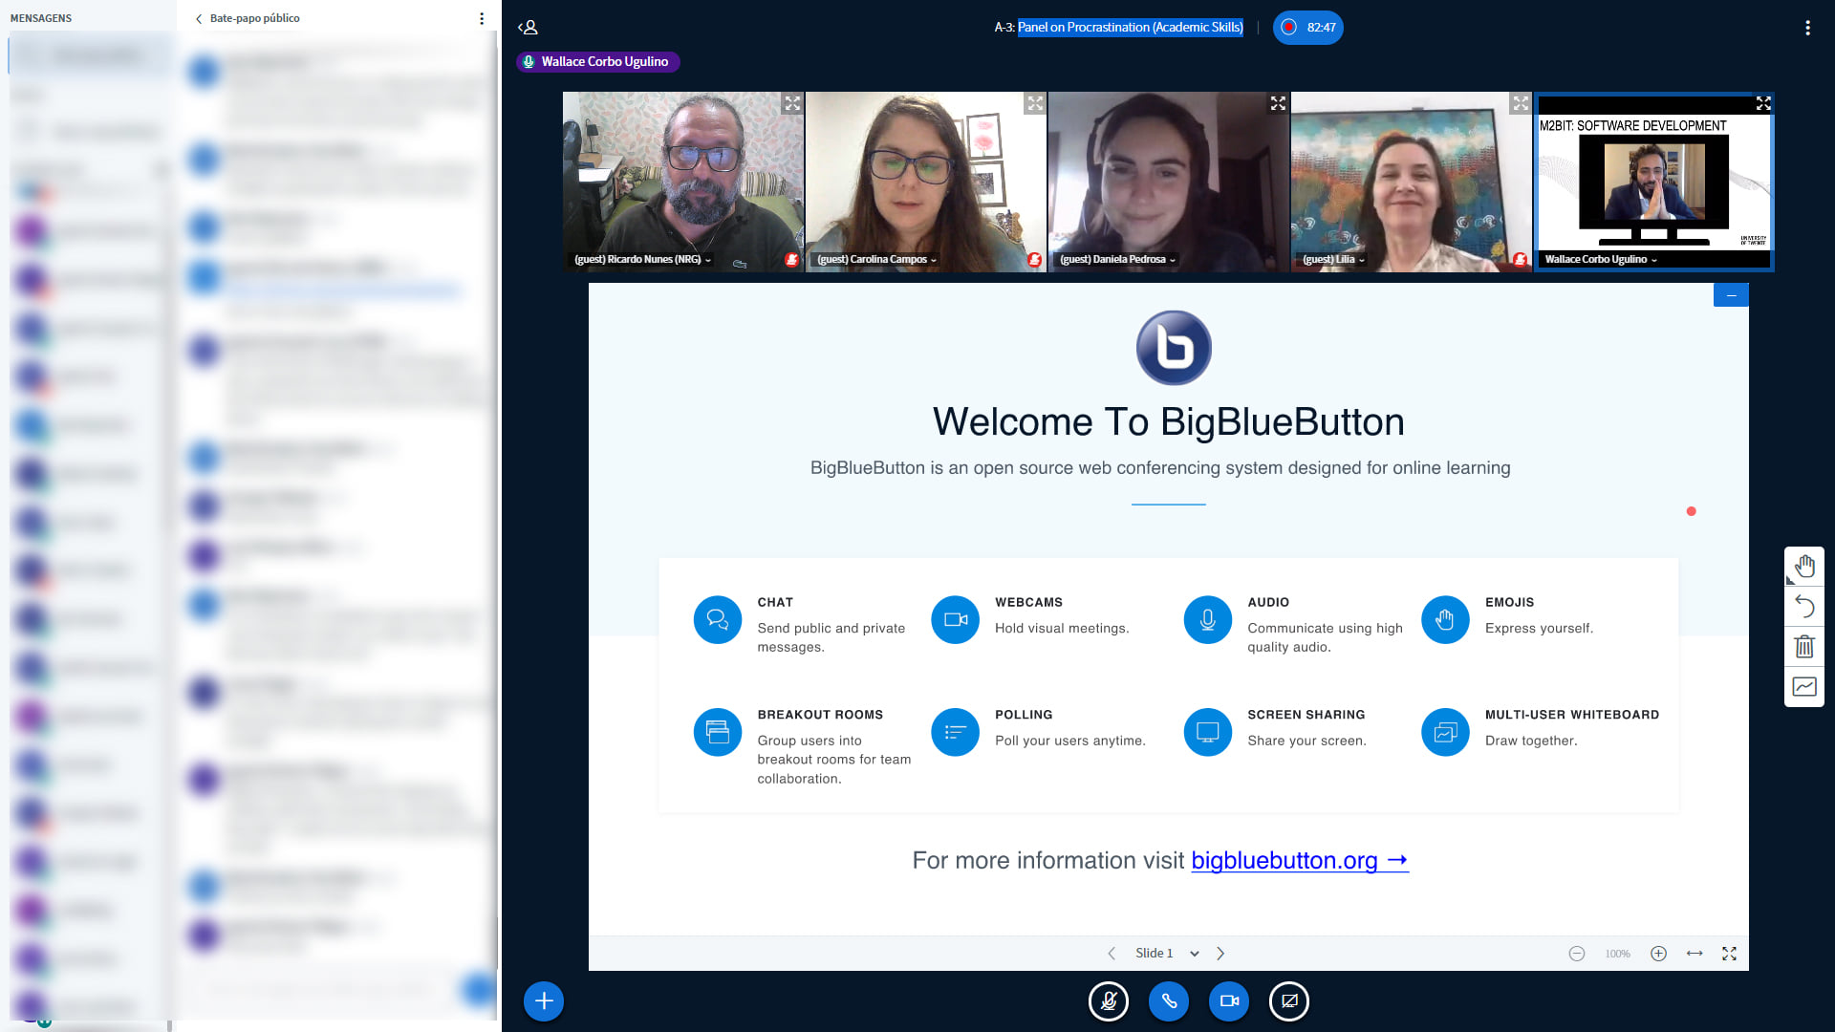Click the Emojis feature icon on slide
This screenshot has height=1032, width=1835.
[x=1445, y=620]
